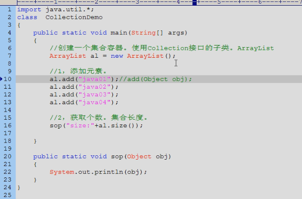Click the comment '//add(Object obj);'

156,79
